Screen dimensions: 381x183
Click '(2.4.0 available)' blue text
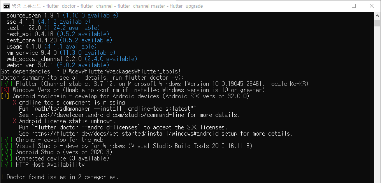(x=111, y=59)
